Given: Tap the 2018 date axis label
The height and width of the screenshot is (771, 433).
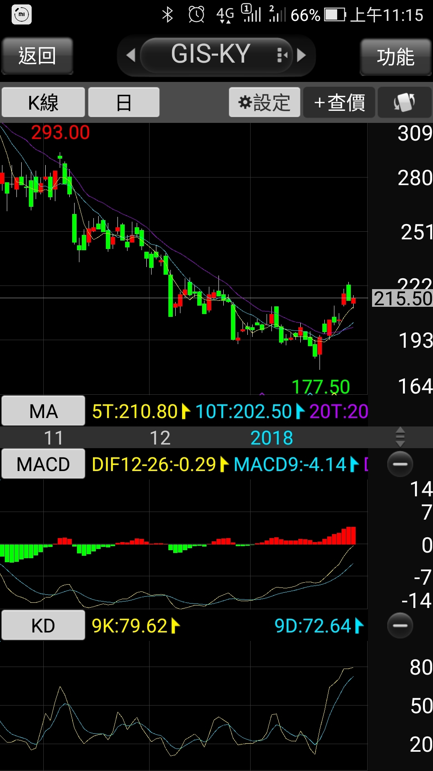Looking at the screenshot, I should [271, 438].
